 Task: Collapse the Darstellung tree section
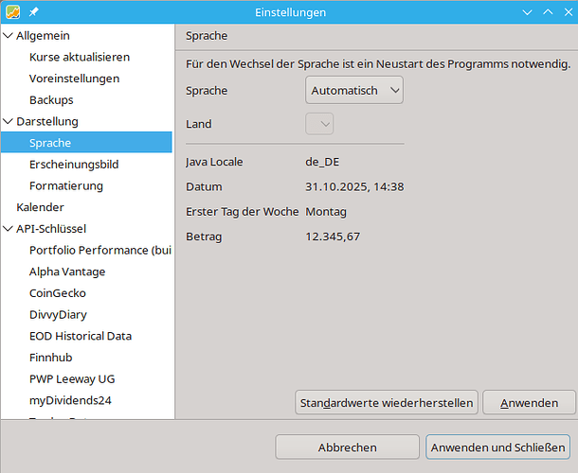[9, 122]
